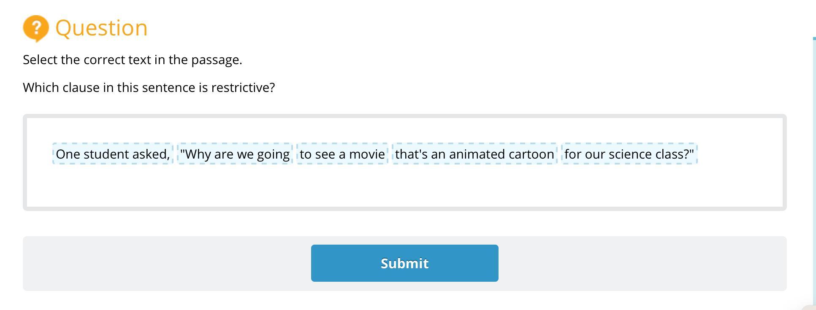
Task: Click the "Select the correct text" instruction line
Action: 132,60
